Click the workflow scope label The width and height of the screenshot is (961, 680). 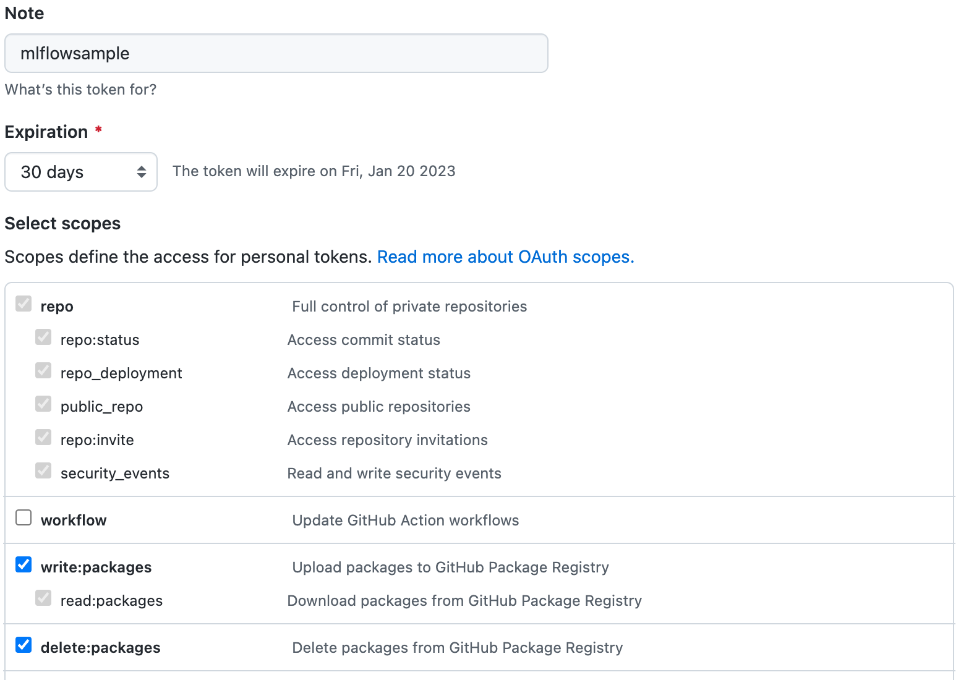74,521
